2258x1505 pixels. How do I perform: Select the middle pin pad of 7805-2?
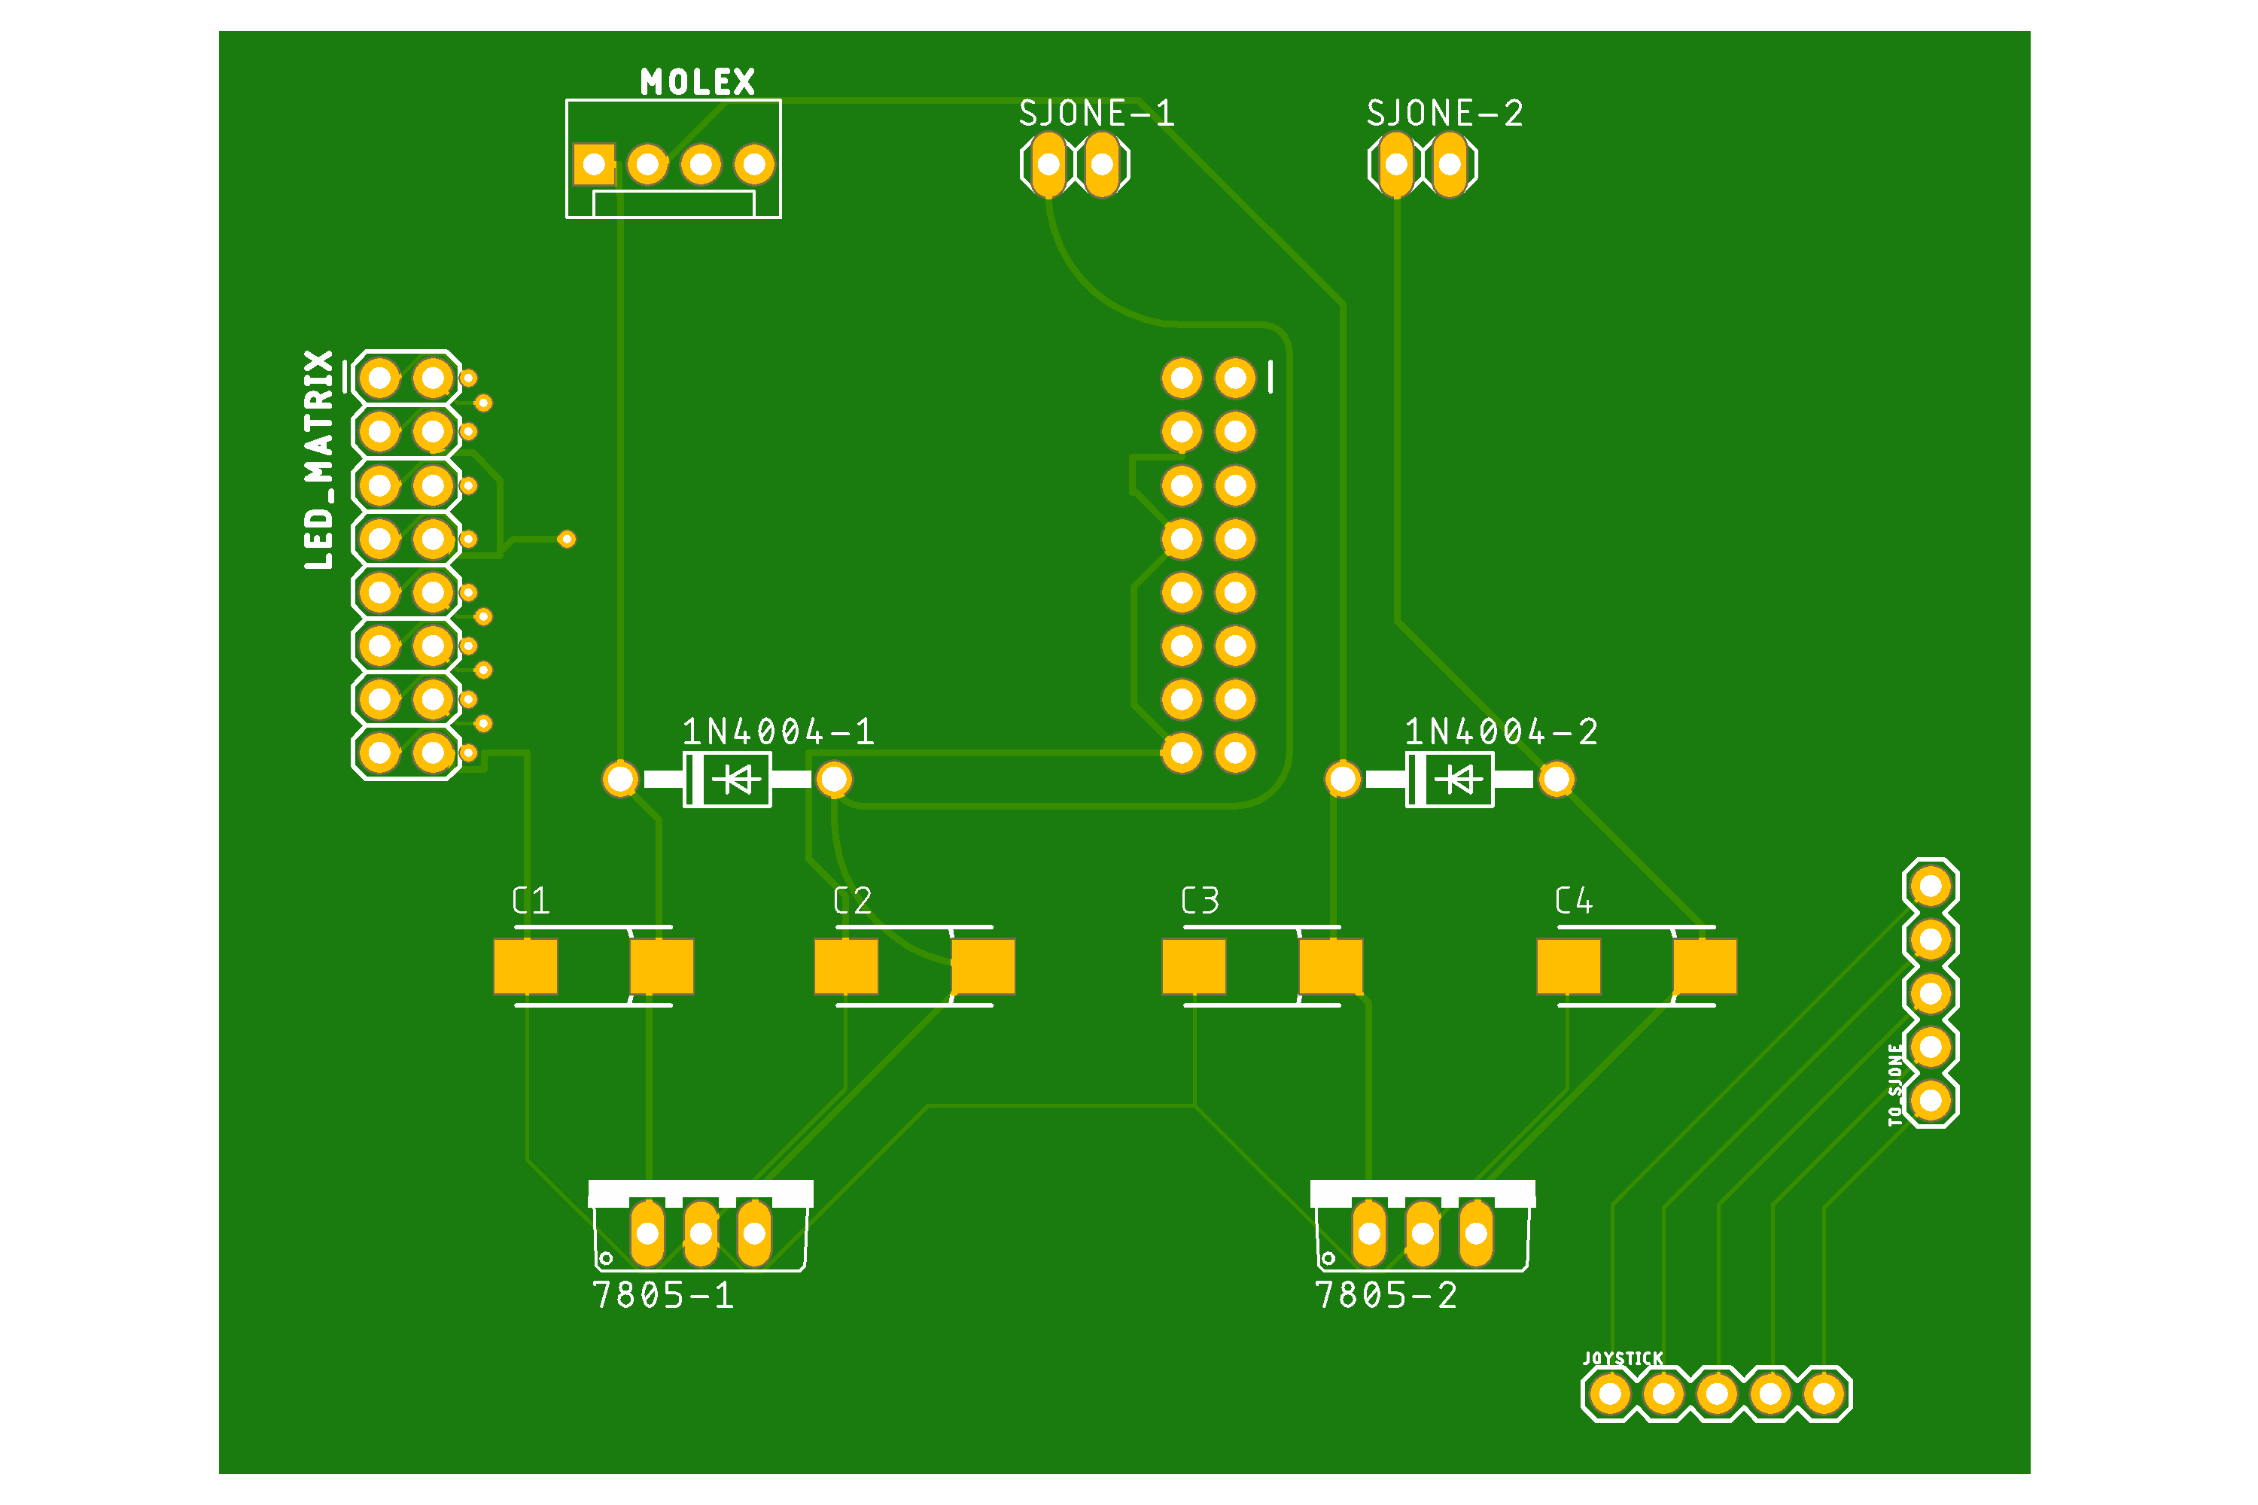(1423, 1233)
